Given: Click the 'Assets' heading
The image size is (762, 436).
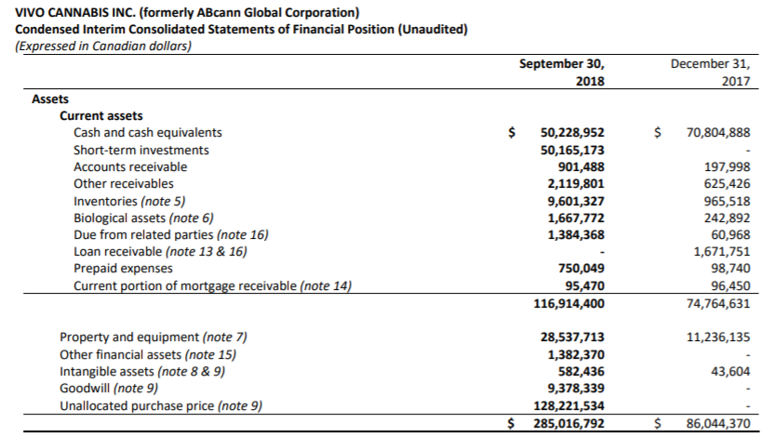Looking at the screenshot, I should point(50,99).
